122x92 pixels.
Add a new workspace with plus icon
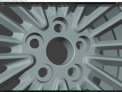[x=75, y=4]
